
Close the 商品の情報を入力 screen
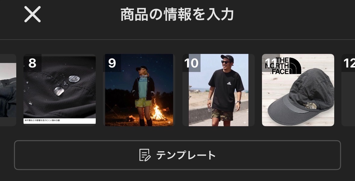tap(33, 14)
